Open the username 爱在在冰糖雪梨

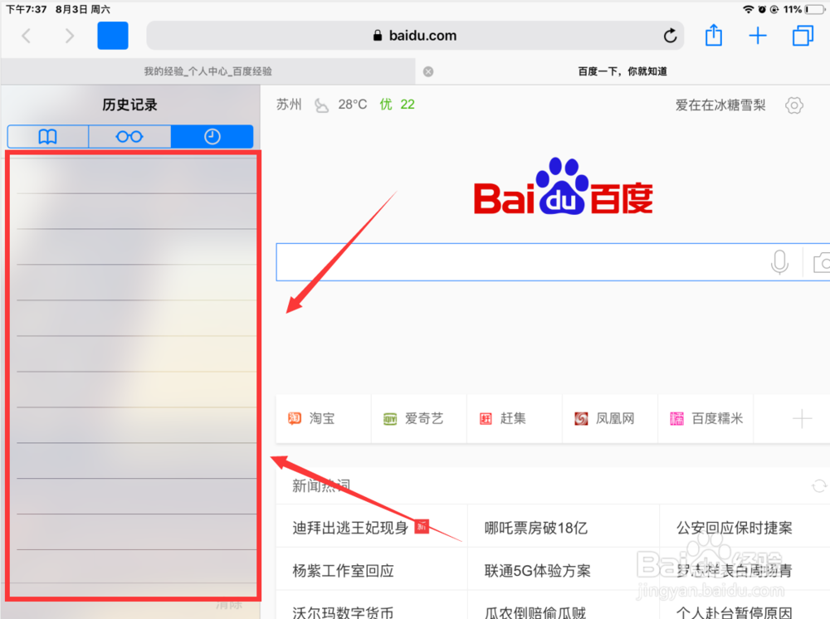click(x=720, y=105)
